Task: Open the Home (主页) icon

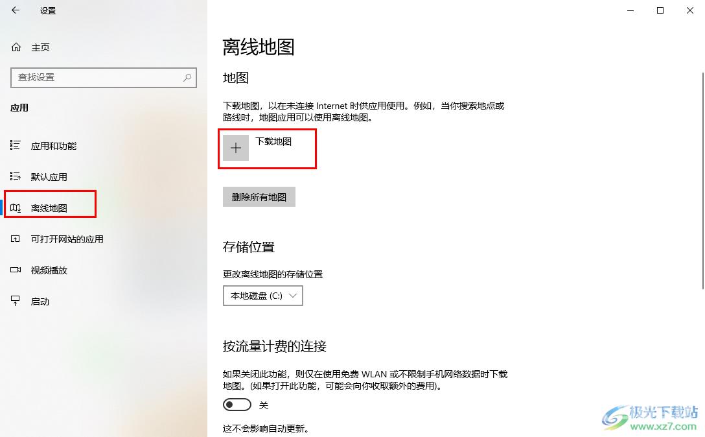Action: [16, 47]
